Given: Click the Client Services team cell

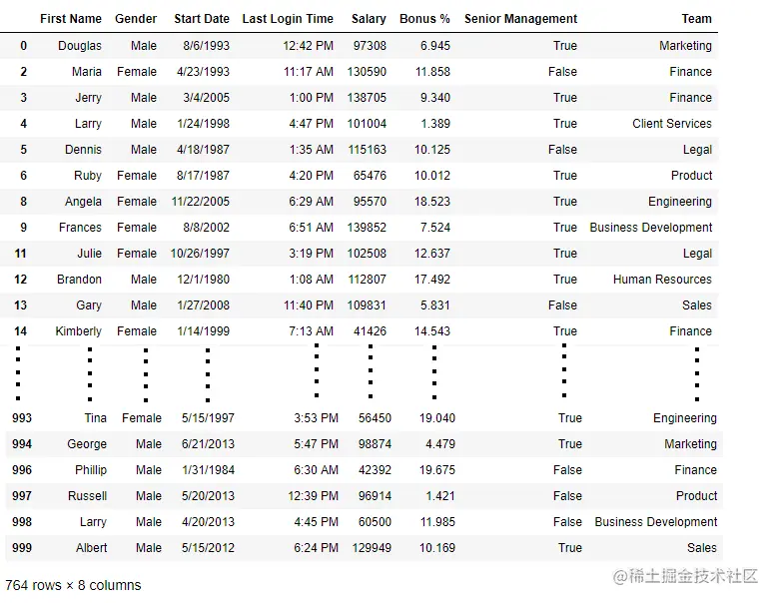Looking at the screenshot, I should pos(672,124).
